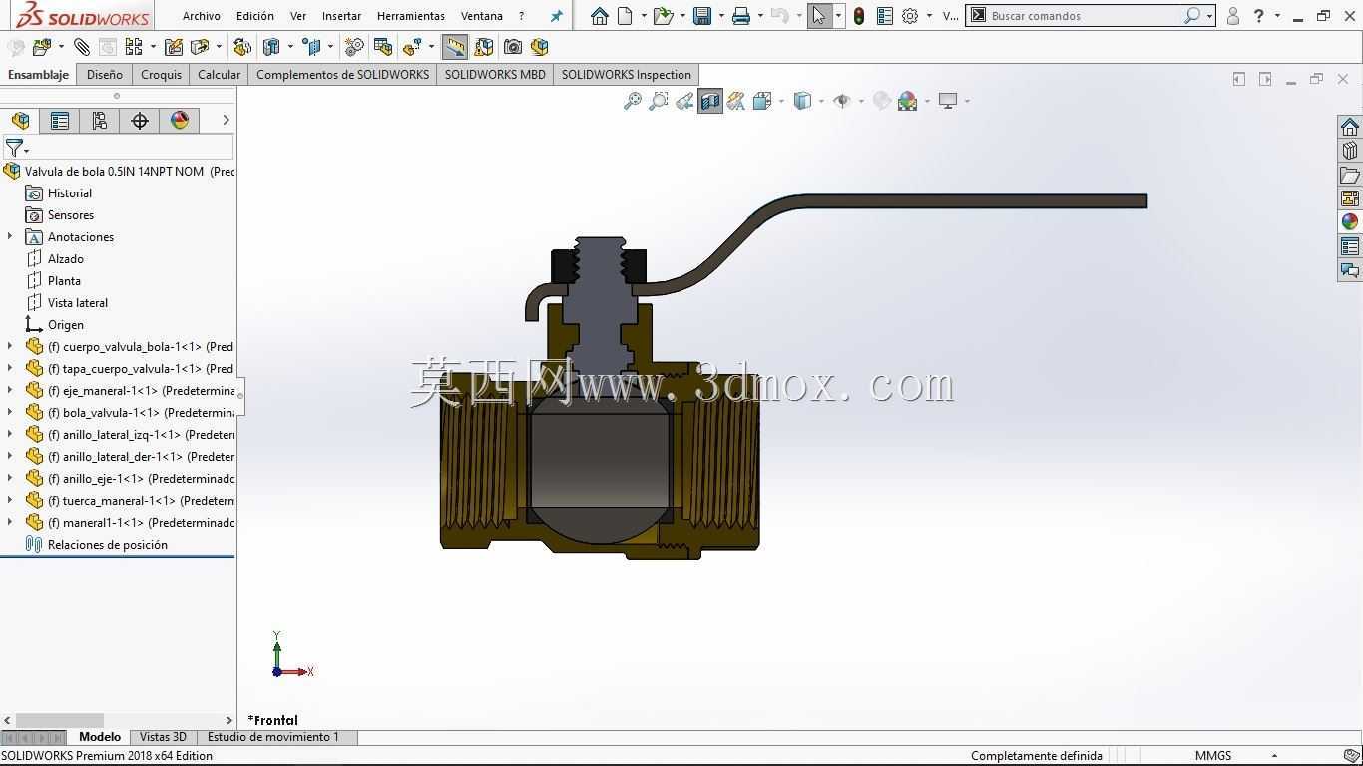
Task: Expand bola_valvula-1 tree node
Action: click(x=10, y=413)
